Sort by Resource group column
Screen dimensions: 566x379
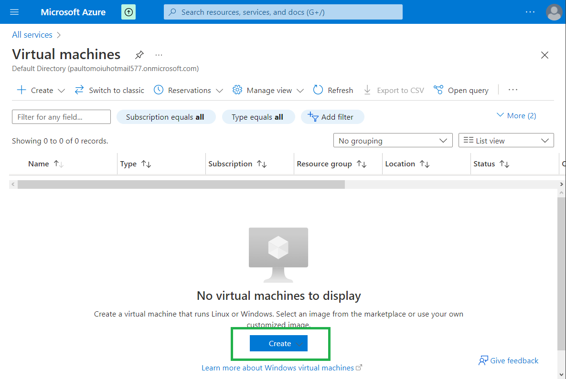coord(331,164)
